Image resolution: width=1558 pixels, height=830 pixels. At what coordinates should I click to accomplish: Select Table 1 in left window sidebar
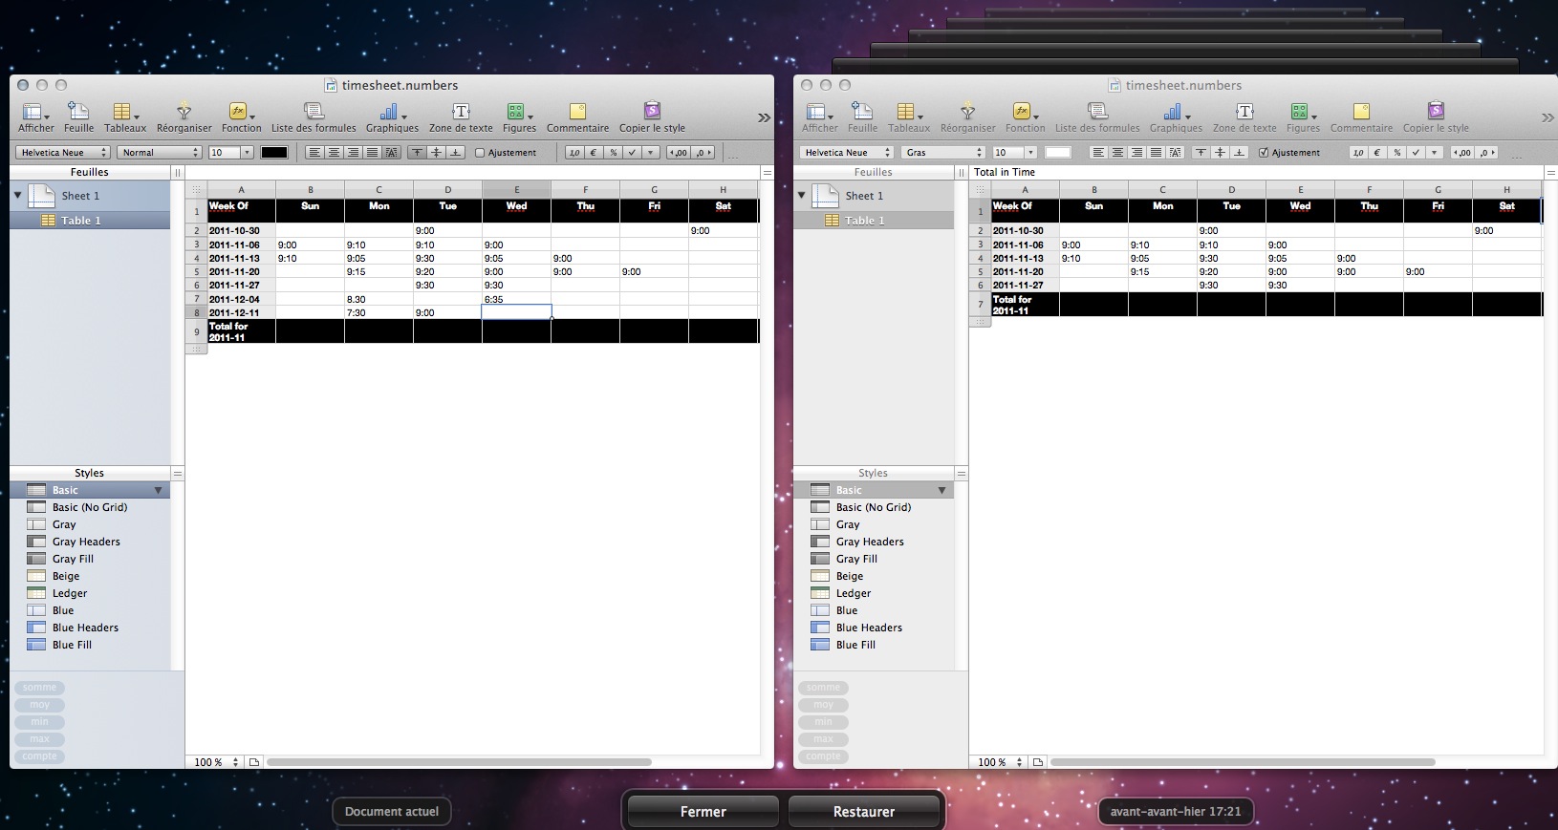90,221
